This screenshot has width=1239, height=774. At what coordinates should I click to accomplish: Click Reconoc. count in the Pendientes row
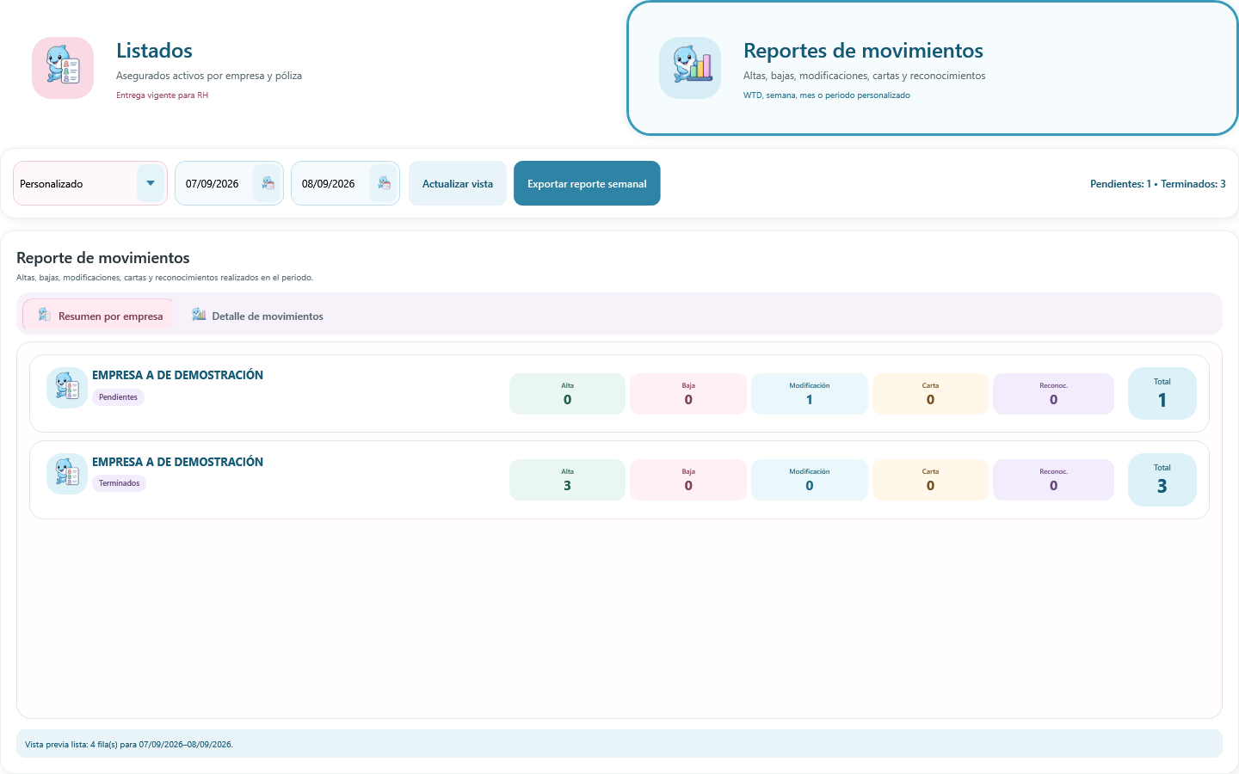[1053, 394]
